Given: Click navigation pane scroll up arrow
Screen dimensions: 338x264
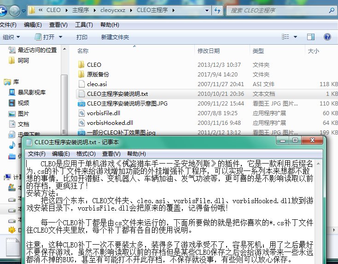Looking at the screenshot, I should pyautogui.click(x=64, y=49).
